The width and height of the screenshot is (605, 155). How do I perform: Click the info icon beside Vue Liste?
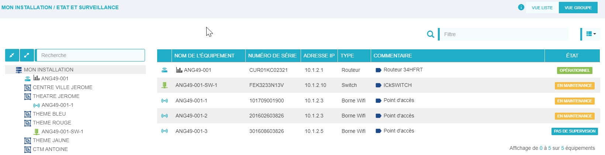point(521,7)
